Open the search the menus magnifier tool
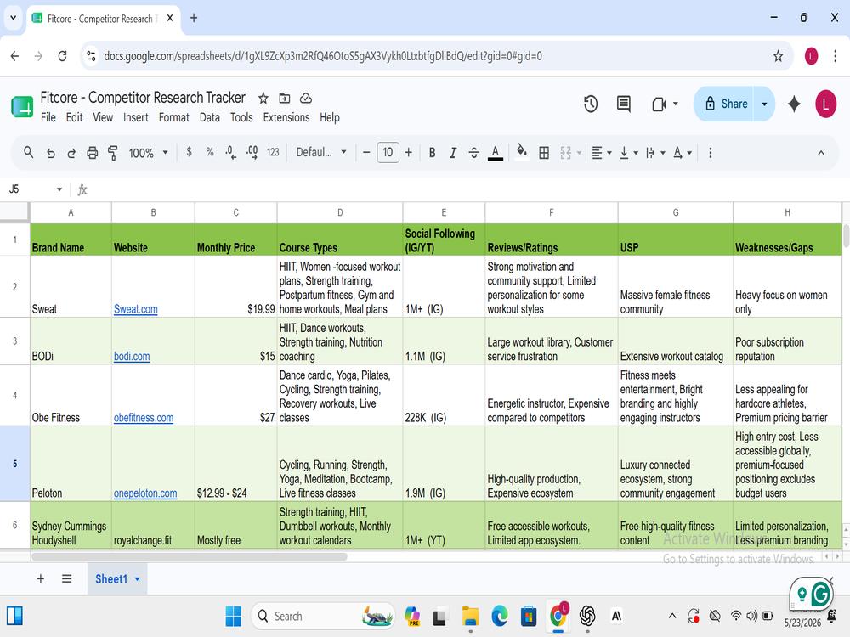Screen dimensions: 850x637 (x=29, y=153)
